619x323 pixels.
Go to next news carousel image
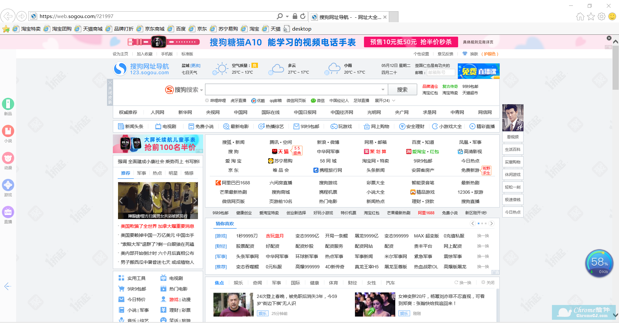pyautogui.click(x=194, y=201)
